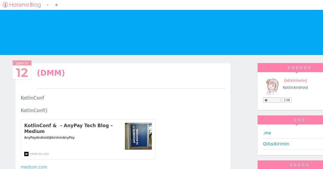The height and width of the screenshot is (169, 323).
Task: Click the day 12 date badge
Action: (x=22, y=73)
